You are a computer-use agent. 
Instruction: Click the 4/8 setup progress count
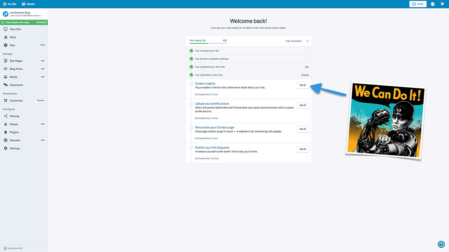[224, 40]
